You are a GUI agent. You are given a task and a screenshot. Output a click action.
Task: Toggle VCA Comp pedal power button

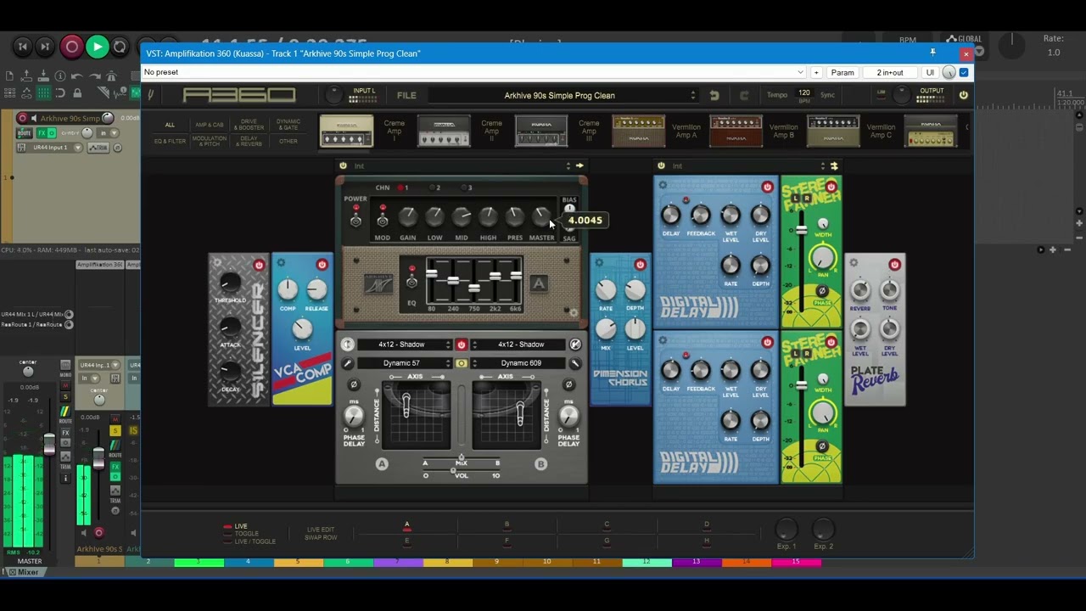coord(322,265)
